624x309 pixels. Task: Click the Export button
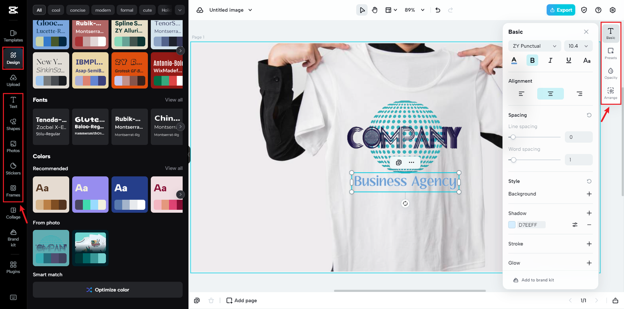click(561, 10)
